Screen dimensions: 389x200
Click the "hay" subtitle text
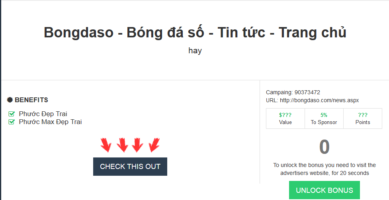click(195, 51)
